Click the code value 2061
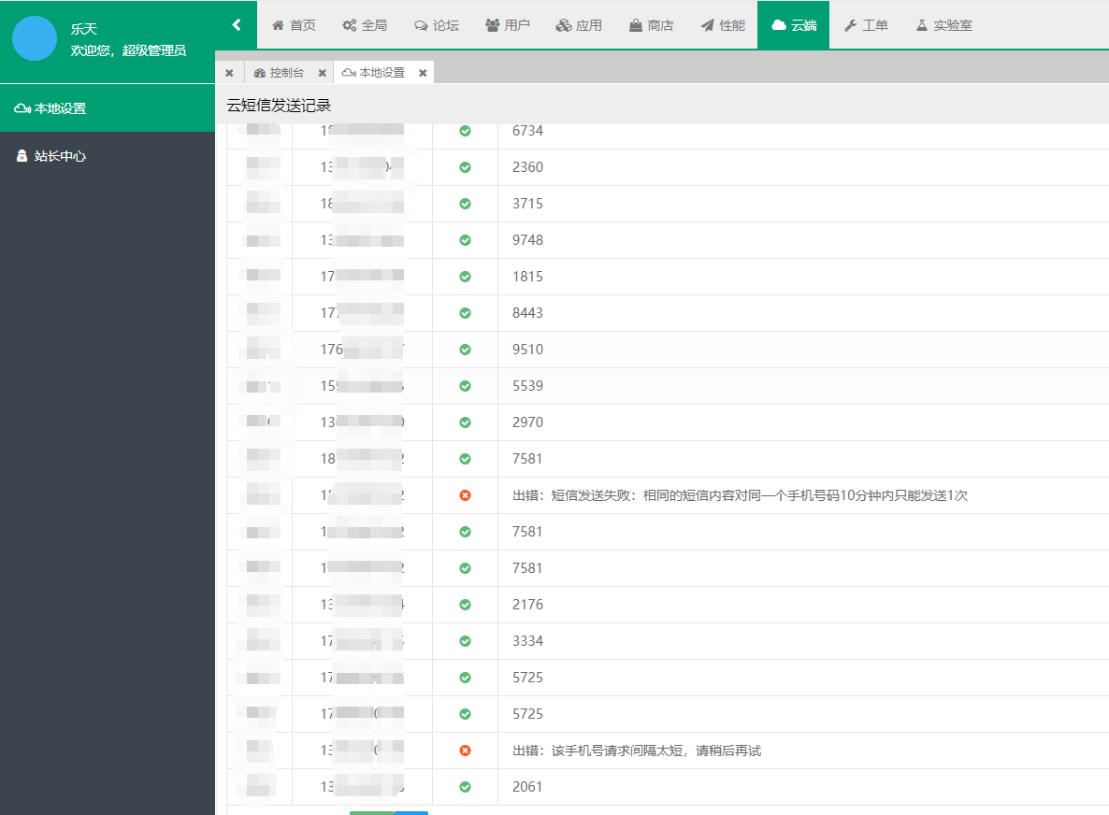 pos(527,787)
